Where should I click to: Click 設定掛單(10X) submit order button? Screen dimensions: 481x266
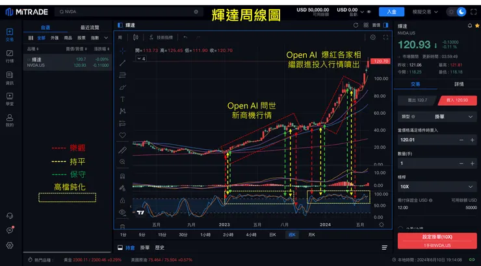437,241
